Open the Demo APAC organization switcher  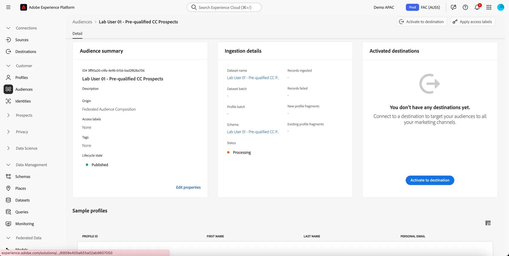click(x=384, y=7)
